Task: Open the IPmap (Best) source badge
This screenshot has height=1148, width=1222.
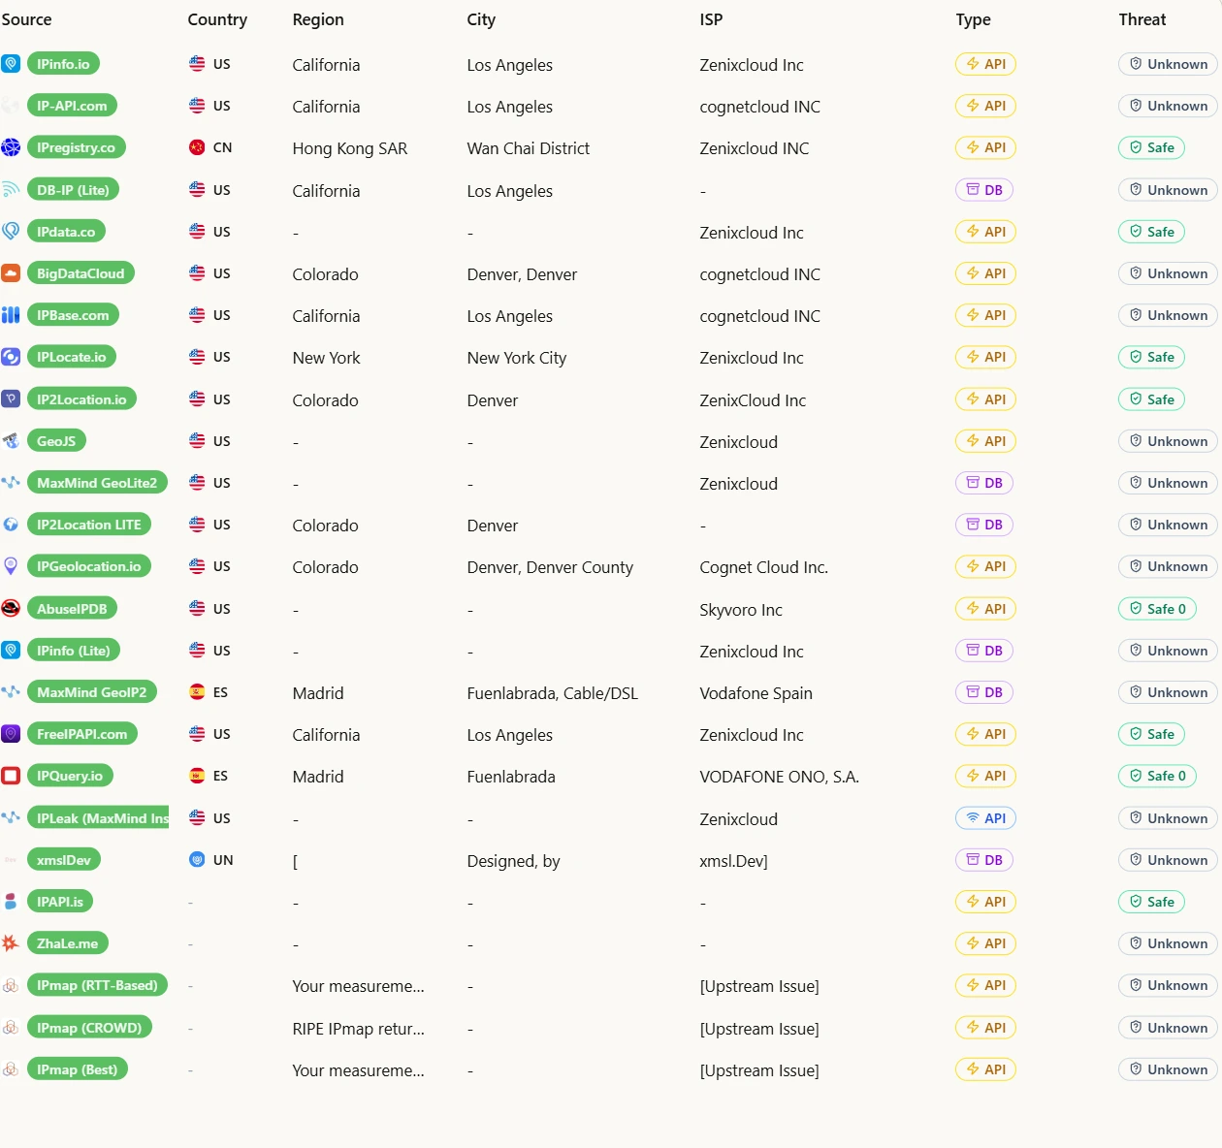Action: [x=78, y=1069]
